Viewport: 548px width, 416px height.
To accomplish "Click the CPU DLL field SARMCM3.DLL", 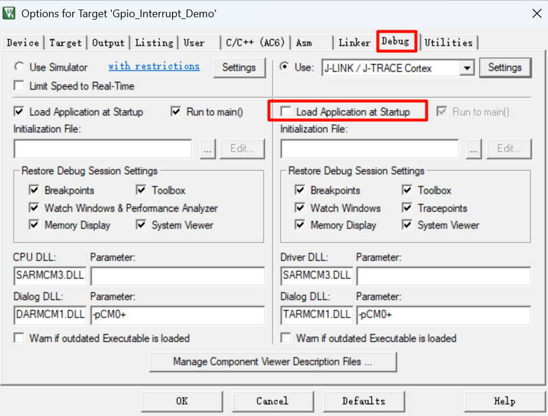I will pos(50,276).
